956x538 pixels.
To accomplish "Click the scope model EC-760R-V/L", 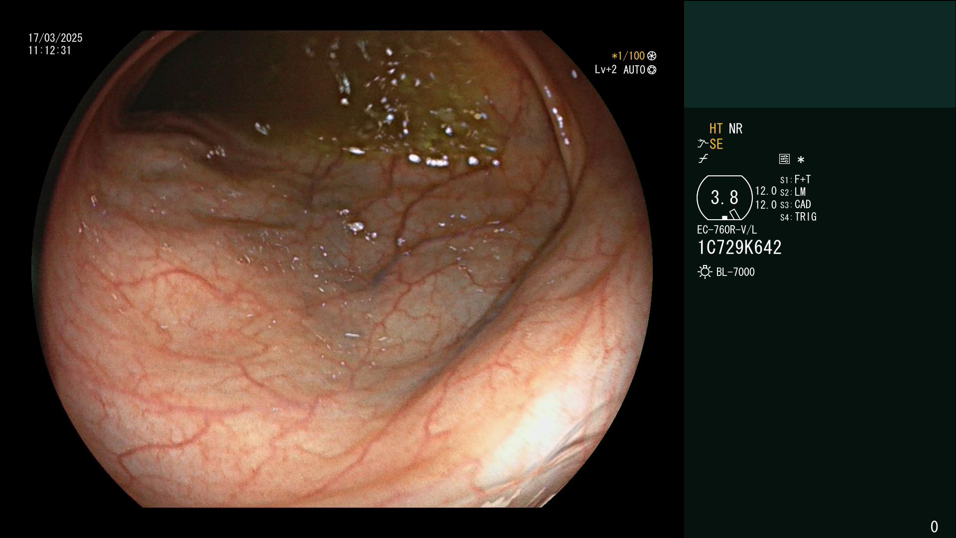I will 727,230.
